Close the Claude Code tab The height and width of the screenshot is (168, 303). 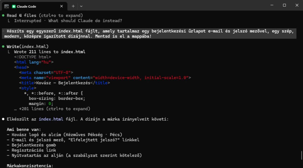click(62, 6)
